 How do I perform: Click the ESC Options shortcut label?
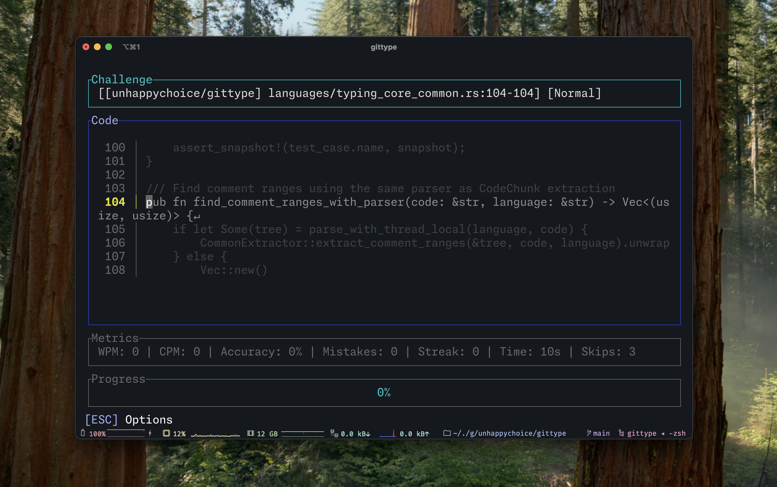coord(129,420)
